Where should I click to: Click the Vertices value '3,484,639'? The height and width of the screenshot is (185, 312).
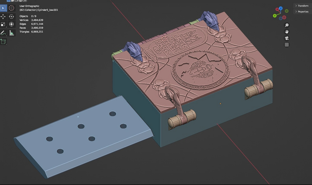37,20
